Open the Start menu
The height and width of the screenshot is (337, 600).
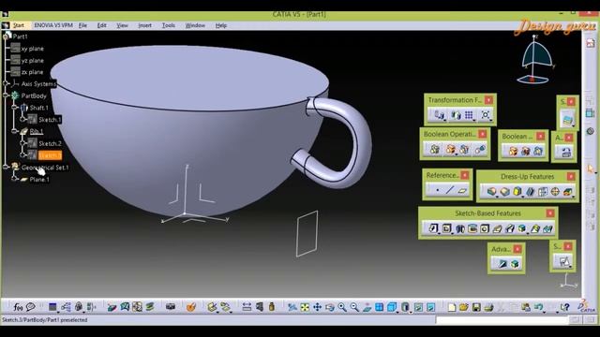coord(19,25)
